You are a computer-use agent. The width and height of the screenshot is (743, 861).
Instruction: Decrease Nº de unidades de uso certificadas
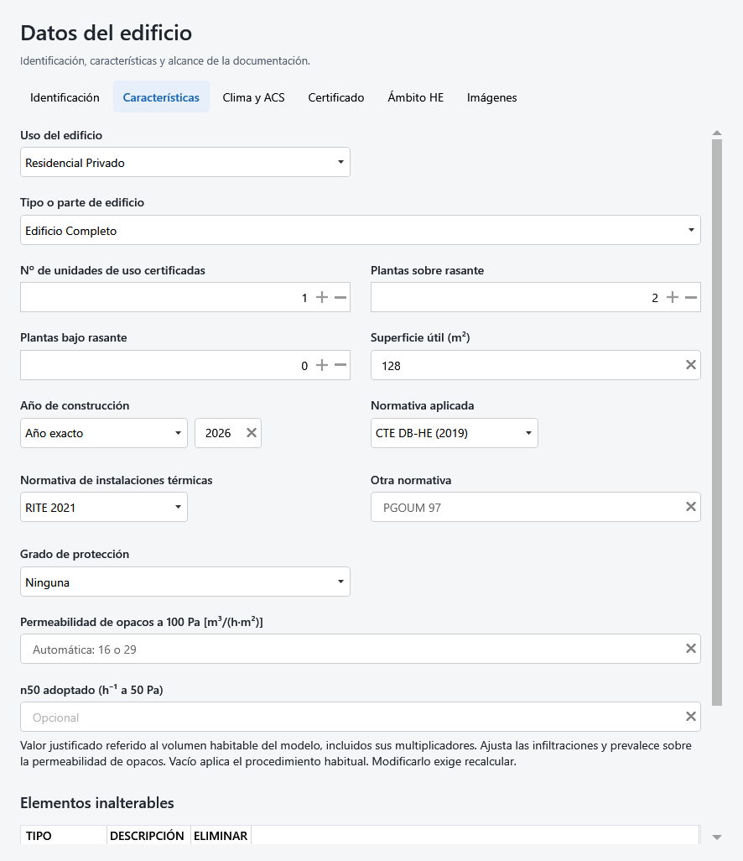click(x=340, y=298)
